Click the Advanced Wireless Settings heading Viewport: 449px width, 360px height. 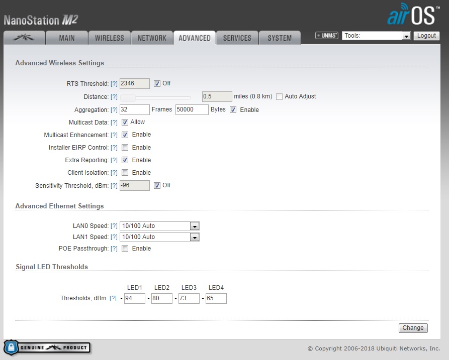point(59,63)
